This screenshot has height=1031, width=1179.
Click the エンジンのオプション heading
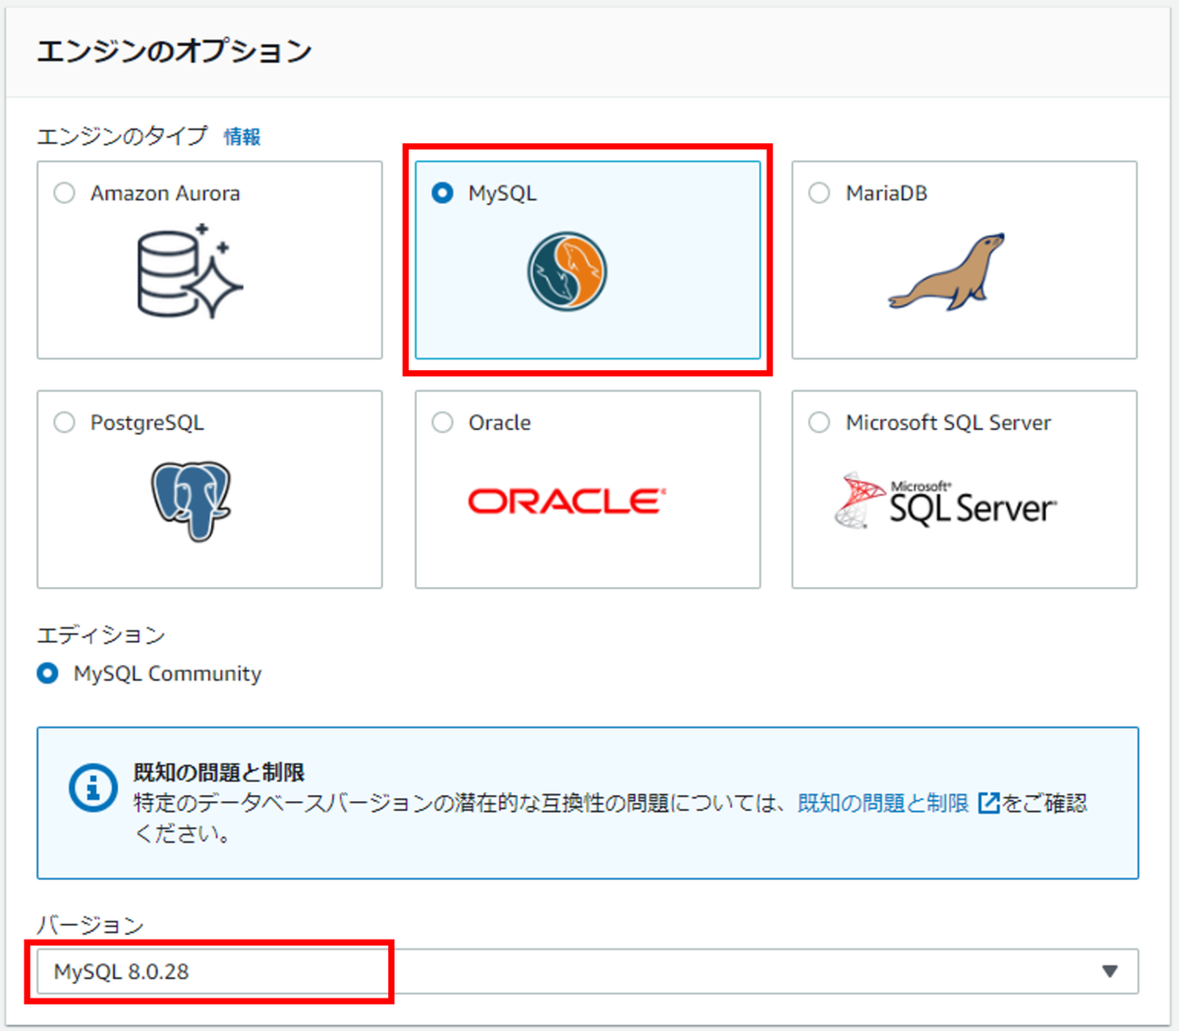[174, 51]
